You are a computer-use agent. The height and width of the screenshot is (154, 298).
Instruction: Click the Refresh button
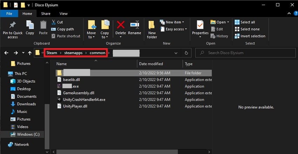(x=187, y=53)
